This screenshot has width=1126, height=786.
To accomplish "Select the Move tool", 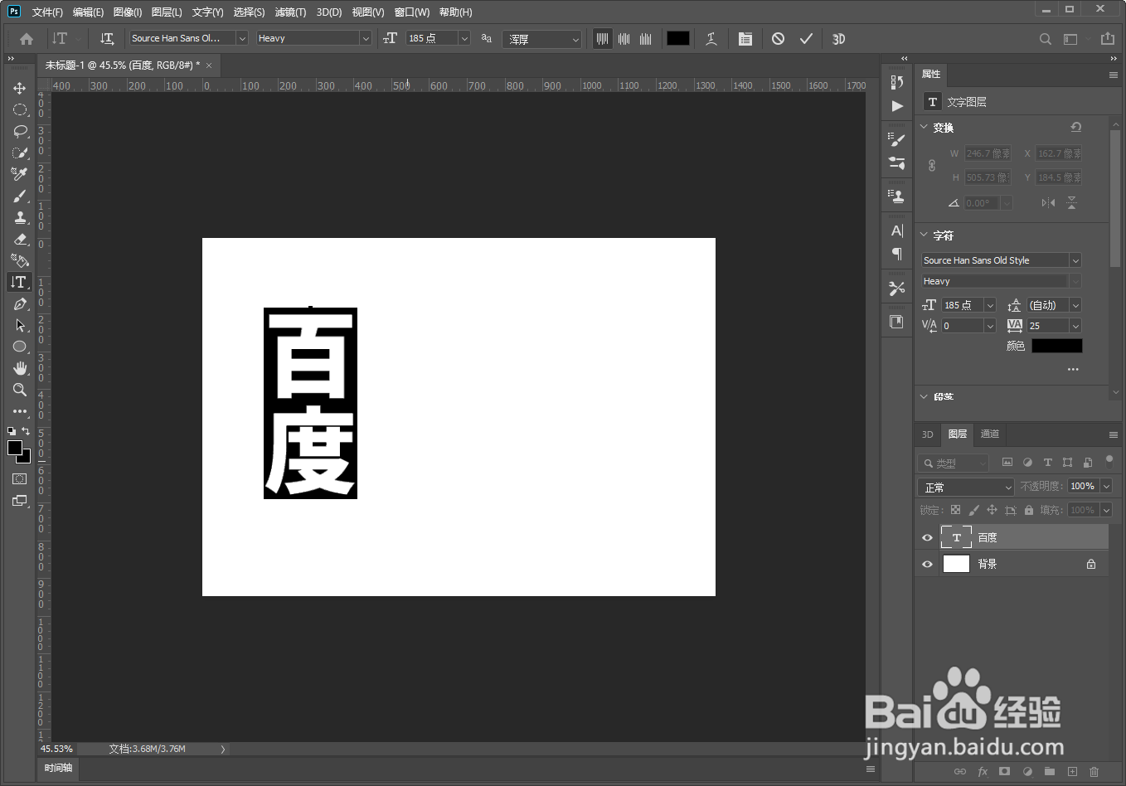I will click(20, 88).
